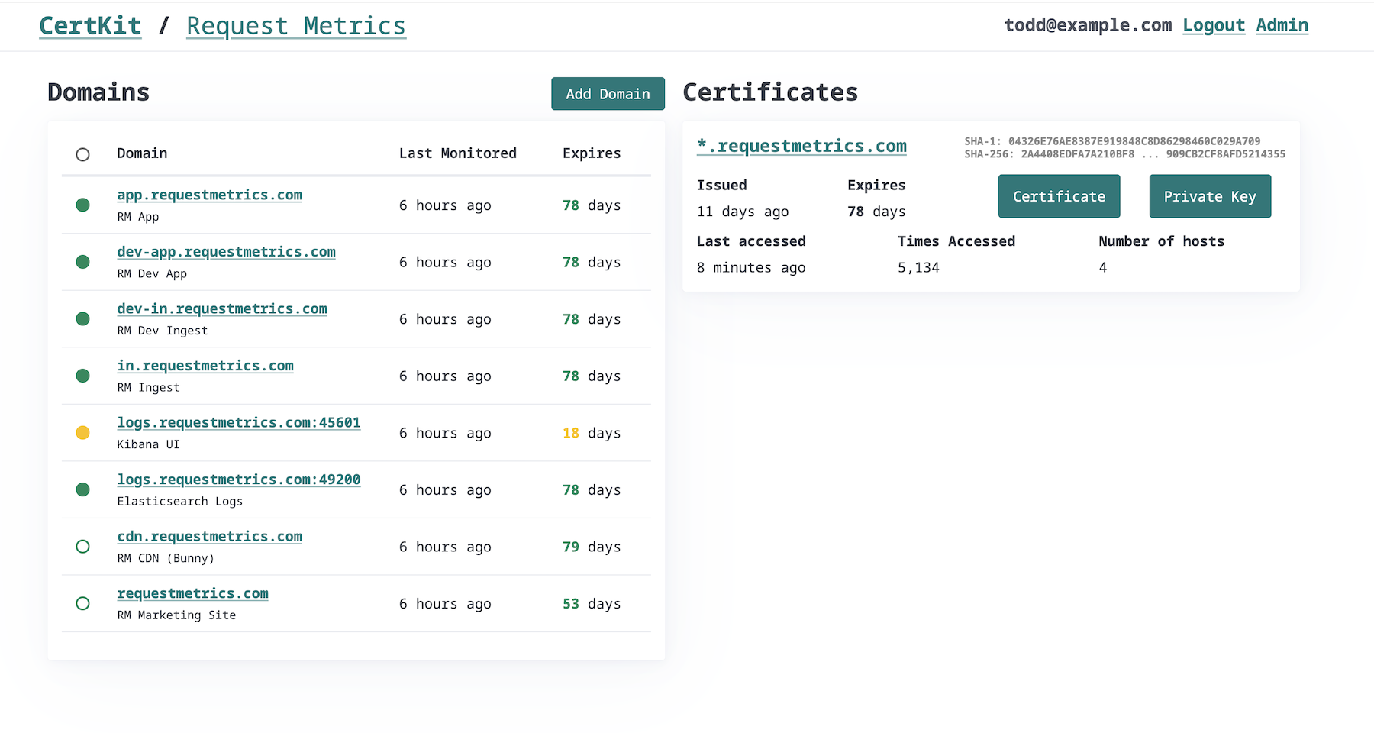
Task: Click the RM Dev Ingest description
Action: tap(162, 331)
